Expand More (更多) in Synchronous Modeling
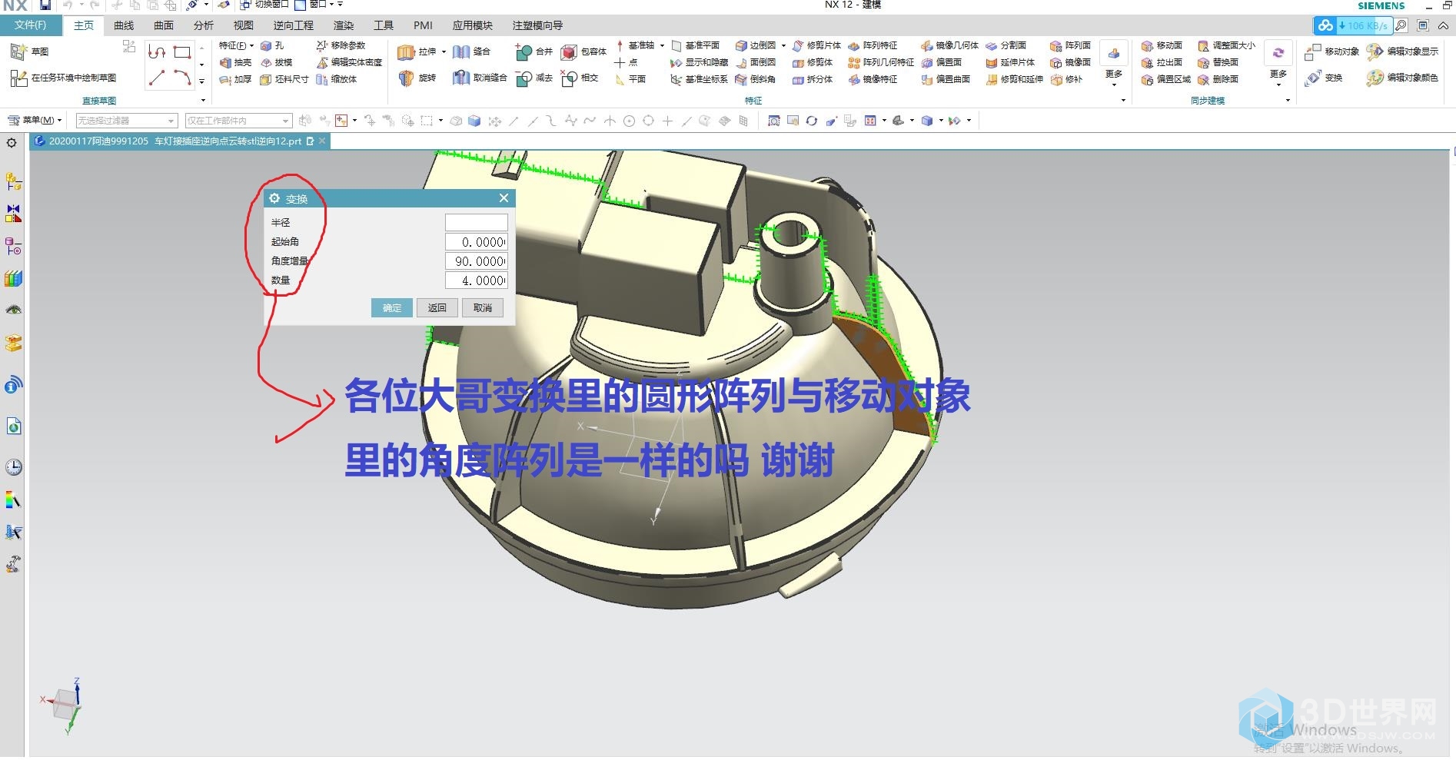This screenshot has height=760, width=1456. [x=1278, y=65]
